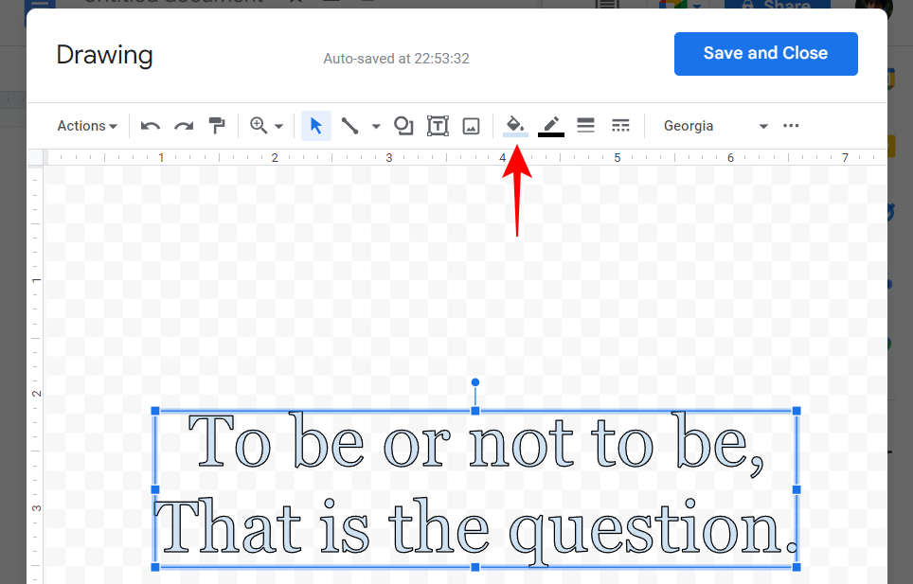
Task: Activate the Paint format tool
Action: pyautogui.click(x=217, y=126)
